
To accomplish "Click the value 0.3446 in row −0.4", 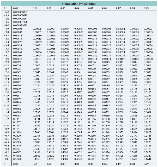I will click(17, 146).
